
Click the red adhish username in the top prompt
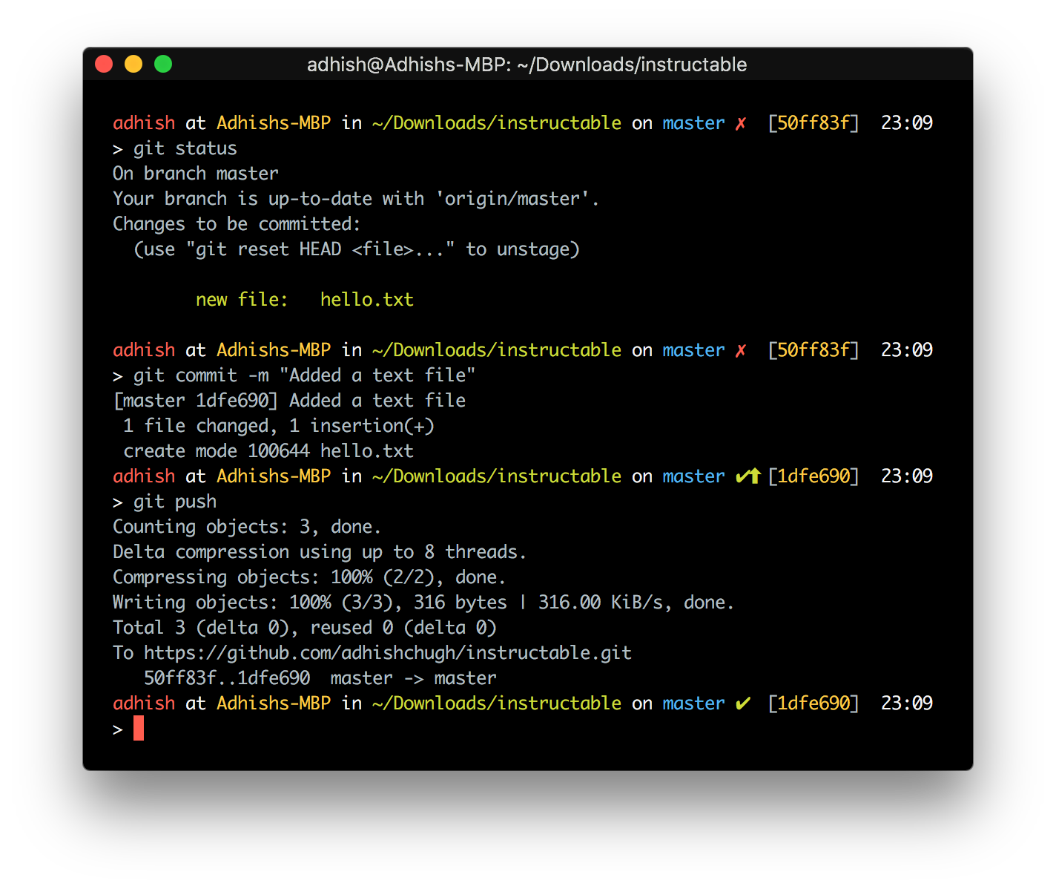[143, 123]
